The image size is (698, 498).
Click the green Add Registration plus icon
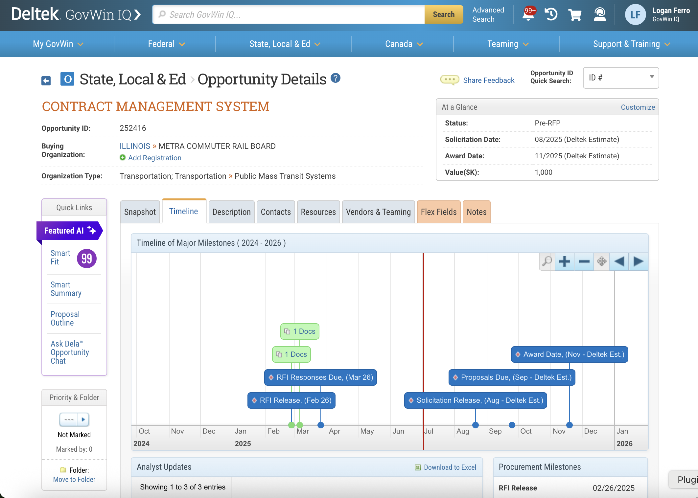(x=123, y=158)
